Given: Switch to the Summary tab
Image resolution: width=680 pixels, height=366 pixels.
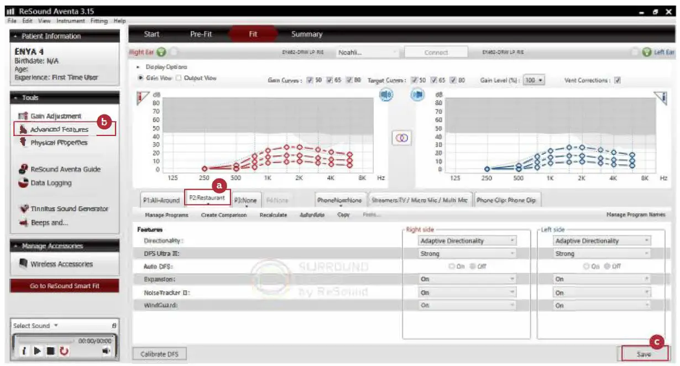Looking at the screenshot, I should tap(307, 34).
